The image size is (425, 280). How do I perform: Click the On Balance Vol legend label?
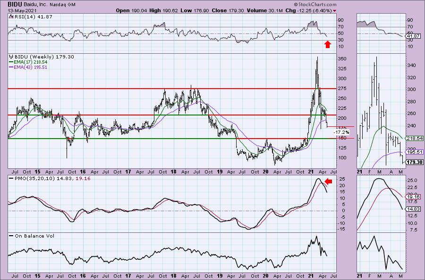click(x=34, y=236)
